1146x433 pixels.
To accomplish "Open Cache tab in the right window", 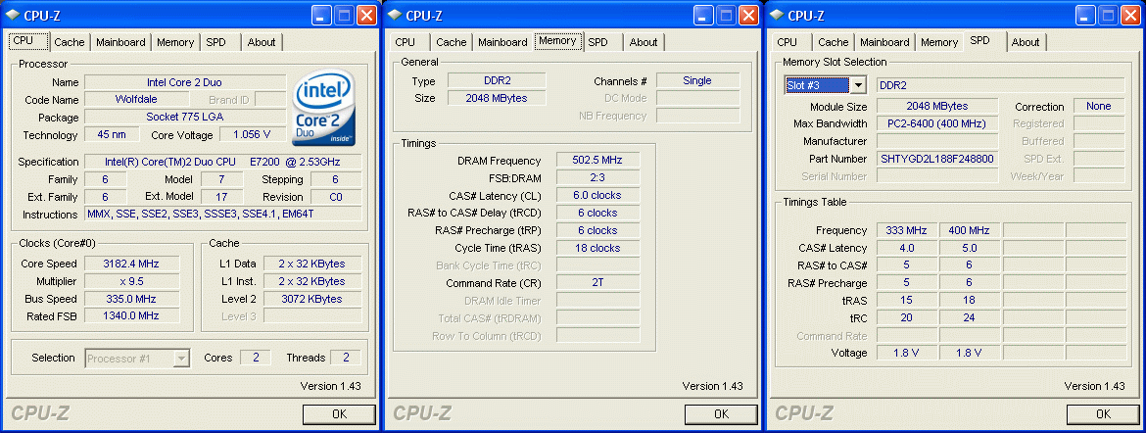I will [x=834, y=42].
